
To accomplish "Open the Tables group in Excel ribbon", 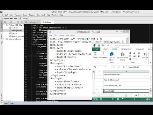I will pyautogui.click(x=95, y=56).
